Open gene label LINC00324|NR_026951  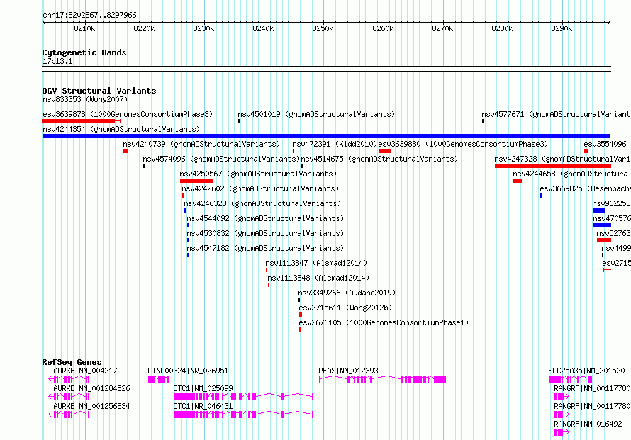[x=188, y=371]
